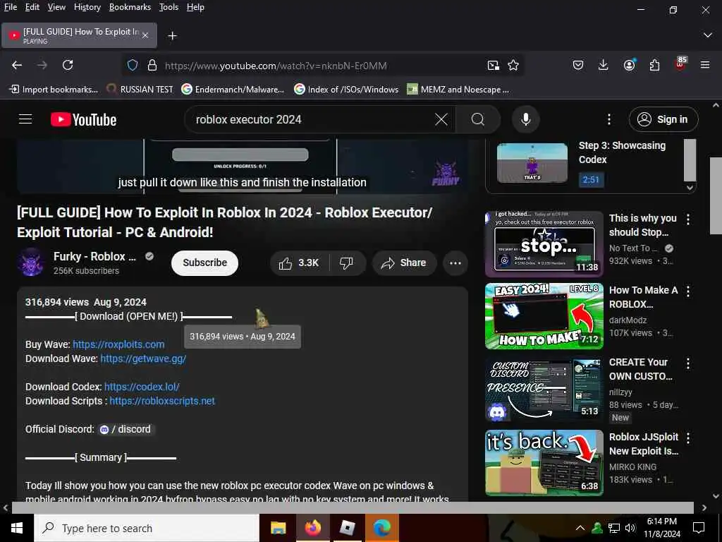The width and height of the screenshot is (722, 542).
Task: Open the MEMZ and Noescape bookmark
Action: tap(458, 90)
